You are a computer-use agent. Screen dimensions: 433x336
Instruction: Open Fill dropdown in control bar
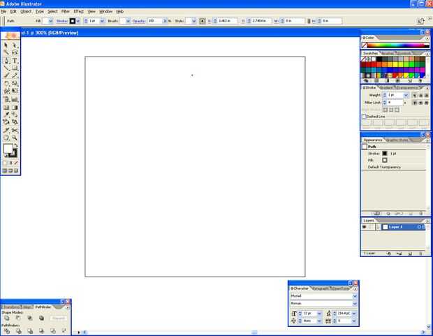(50, 21)
